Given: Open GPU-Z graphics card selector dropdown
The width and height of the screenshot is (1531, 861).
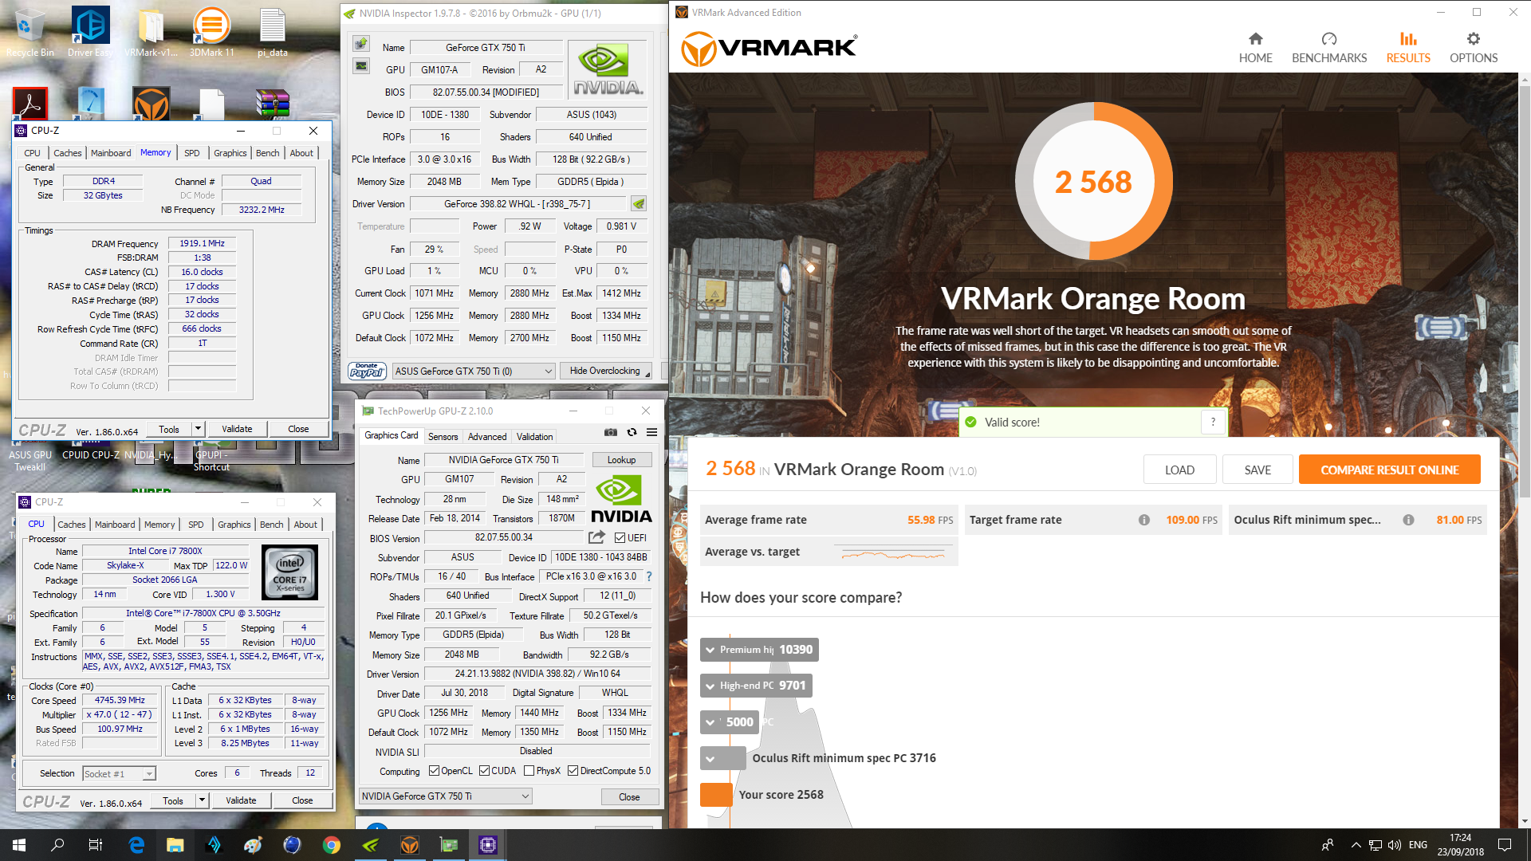Looking at the screenshot, I should (445, 796).
